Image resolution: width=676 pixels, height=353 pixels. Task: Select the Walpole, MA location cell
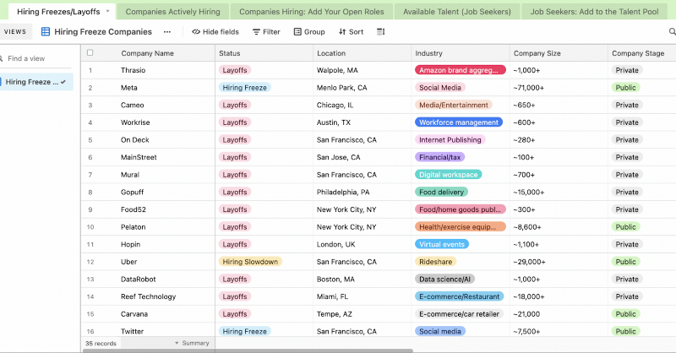click(363, 70)
